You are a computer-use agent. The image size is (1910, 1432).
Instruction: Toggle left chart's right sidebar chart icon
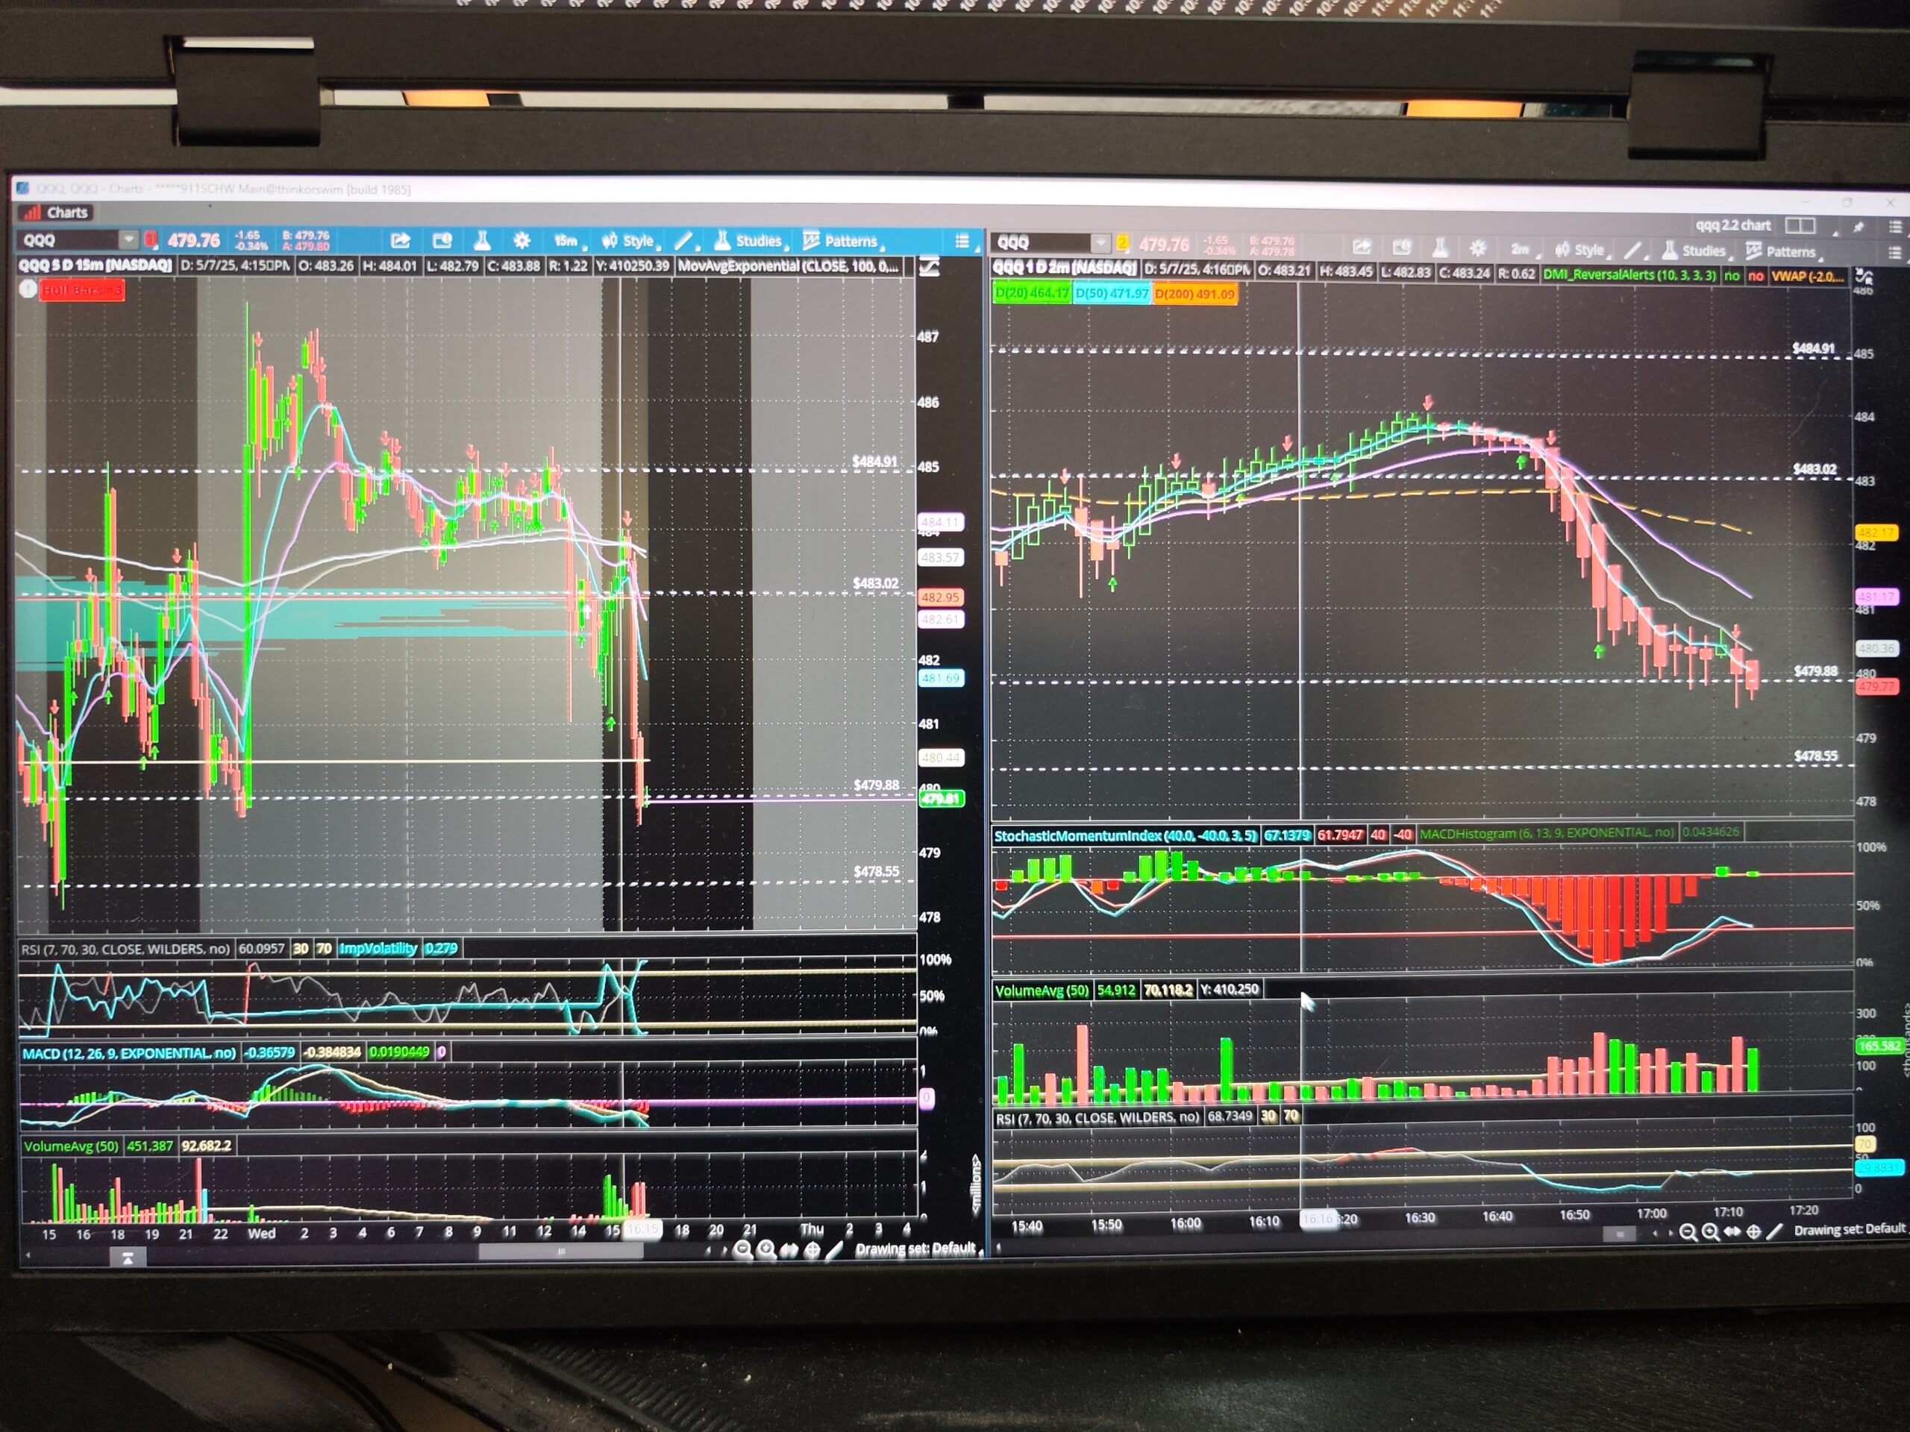click(x=930, y=268)
